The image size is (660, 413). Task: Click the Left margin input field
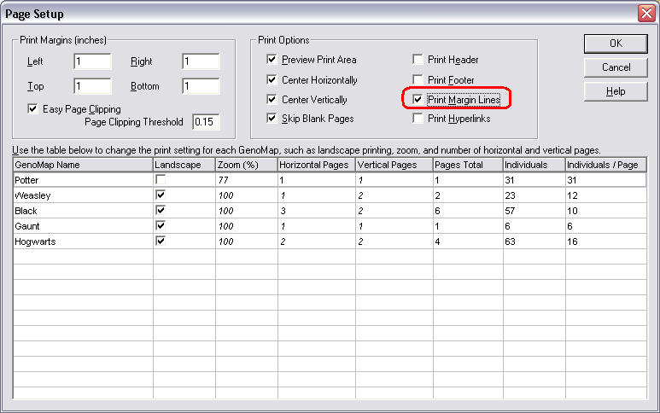[92, 61]
